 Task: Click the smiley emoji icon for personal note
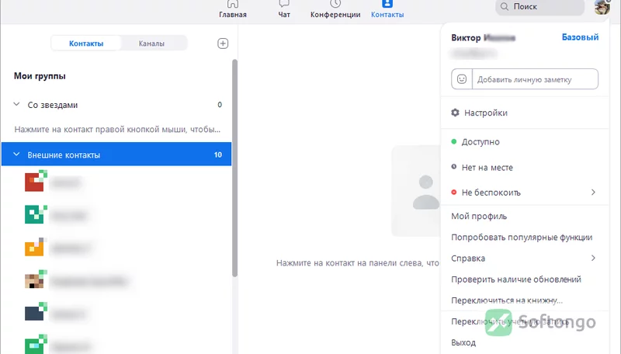click(x=462, y=79)
